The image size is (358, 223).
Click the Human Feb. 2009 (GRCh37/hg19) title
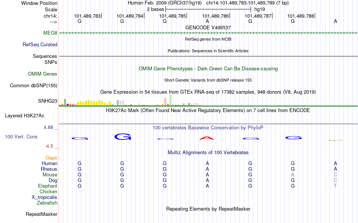165,3
